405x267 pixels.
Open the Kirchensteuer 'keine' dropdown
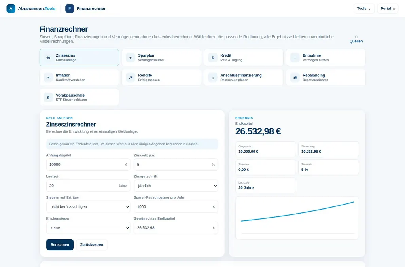coord(88,228)
